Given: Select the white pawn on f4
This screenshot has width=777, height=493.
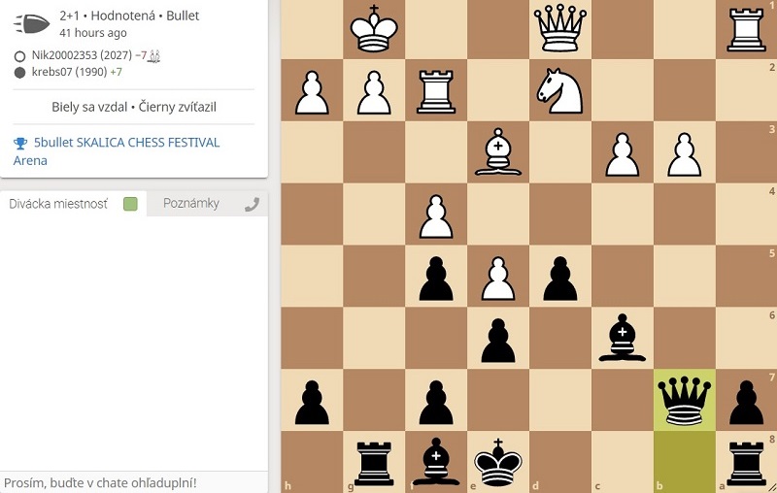Looking at the screenshot, I should pyautogui.click(x=436, y=214).
